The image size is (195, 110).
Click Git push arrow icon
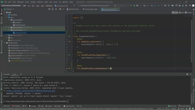point(162,5)
